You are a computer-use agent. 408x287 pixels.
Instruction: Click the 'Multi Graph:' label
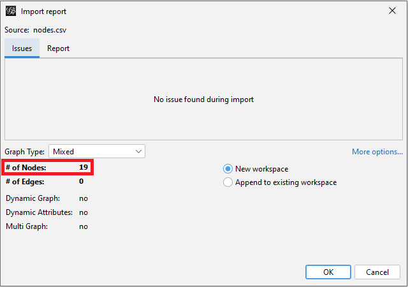coord(27,226)
